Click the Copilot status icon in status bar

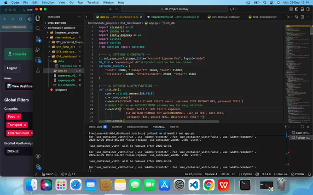point(257,174)
